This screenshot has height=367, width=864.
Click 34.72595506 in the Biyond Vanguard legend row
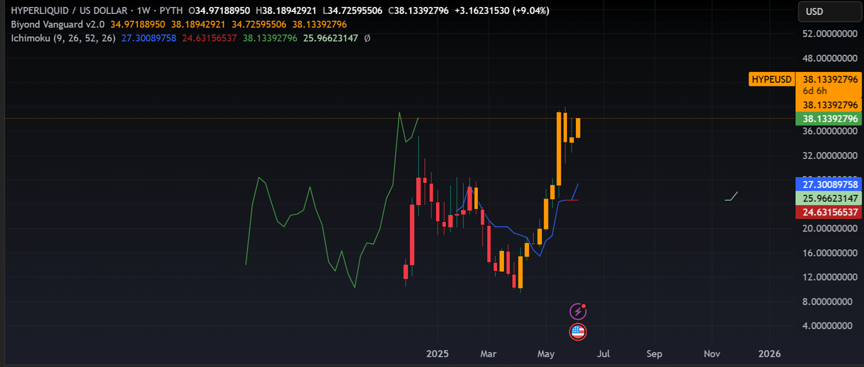coord(259,25)
